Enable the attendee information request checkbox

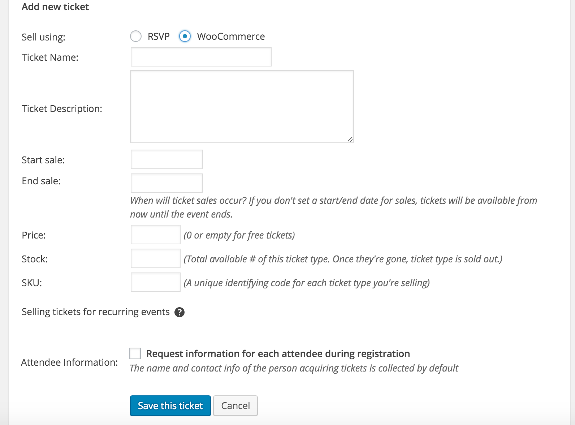(135, 353)
